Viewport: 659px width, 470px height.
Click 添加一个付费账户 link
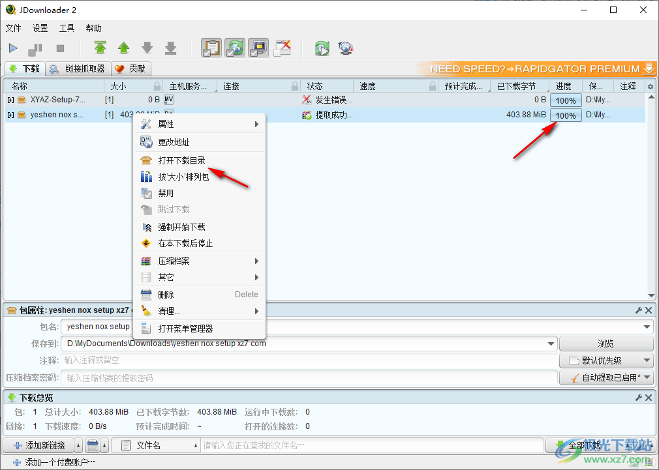click(x=54, y=462)
